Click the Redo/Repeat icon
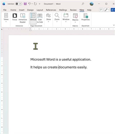This screenshot has width=115, height=134. tap(35, 4)
